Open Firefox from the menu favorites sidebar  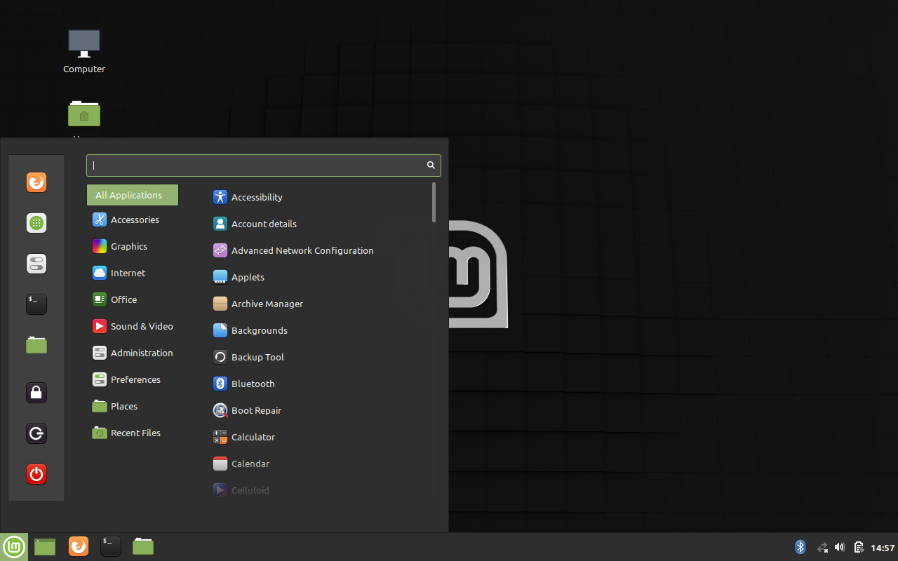pyautogui.click(x=36, y=182)
